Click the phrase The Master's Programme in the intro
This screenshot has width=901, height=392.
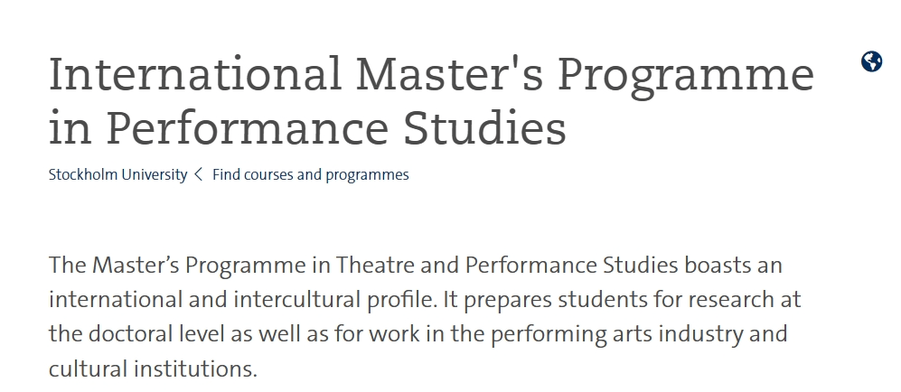[x=177, y=266]
